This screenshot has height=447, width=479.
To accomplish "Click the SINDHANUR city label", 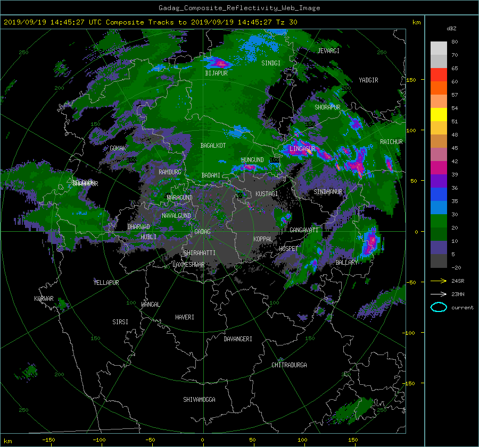I will tap(328, 192).
